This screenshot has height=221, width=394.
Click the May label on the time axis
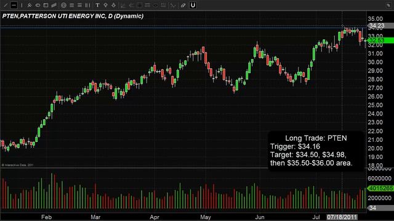206,217
